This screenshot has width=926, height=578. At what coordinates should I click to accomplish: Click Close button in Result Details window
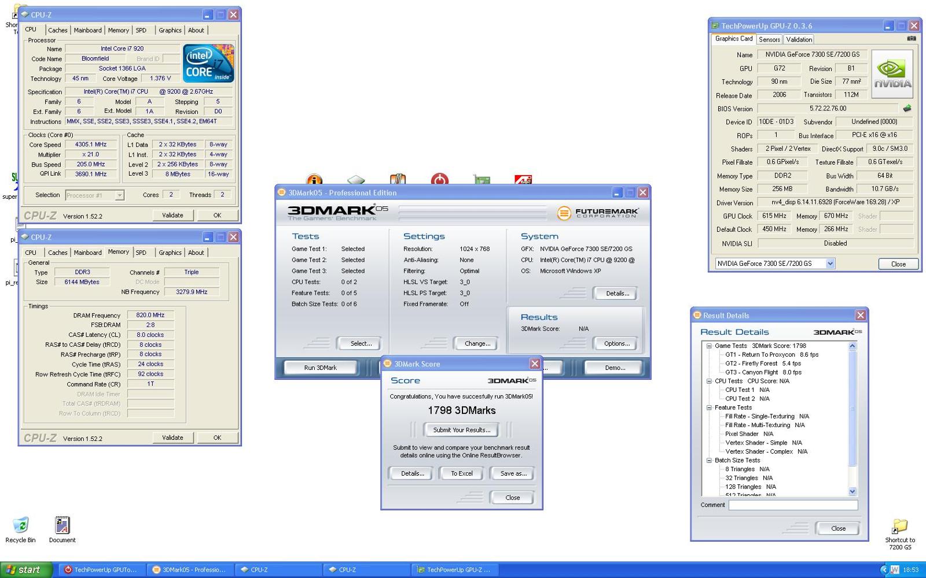pyautogui.click(x=838, y=528)
